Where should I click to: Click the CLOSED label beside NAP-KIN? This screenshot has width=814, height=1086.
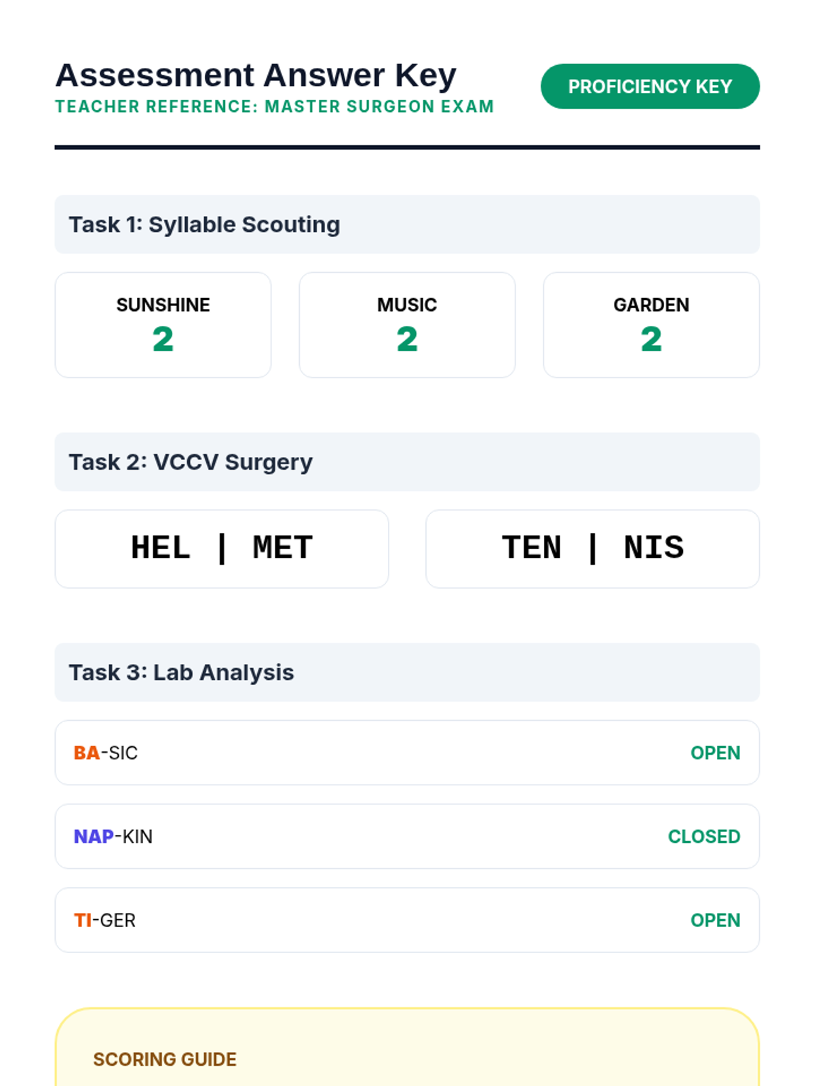[x=703, y=836]
